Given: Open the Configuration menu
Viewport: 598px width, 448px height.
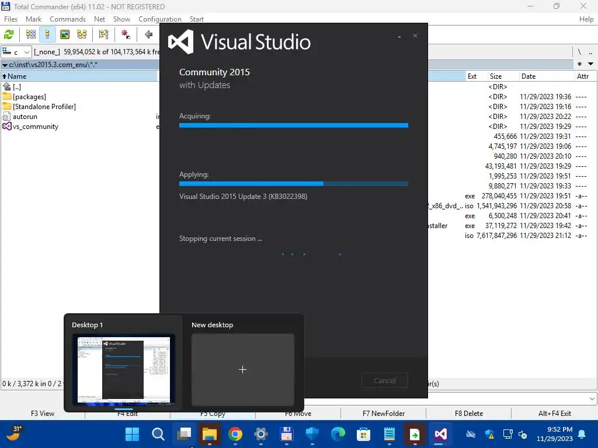Looking at the screenshot, I should 160,19.
